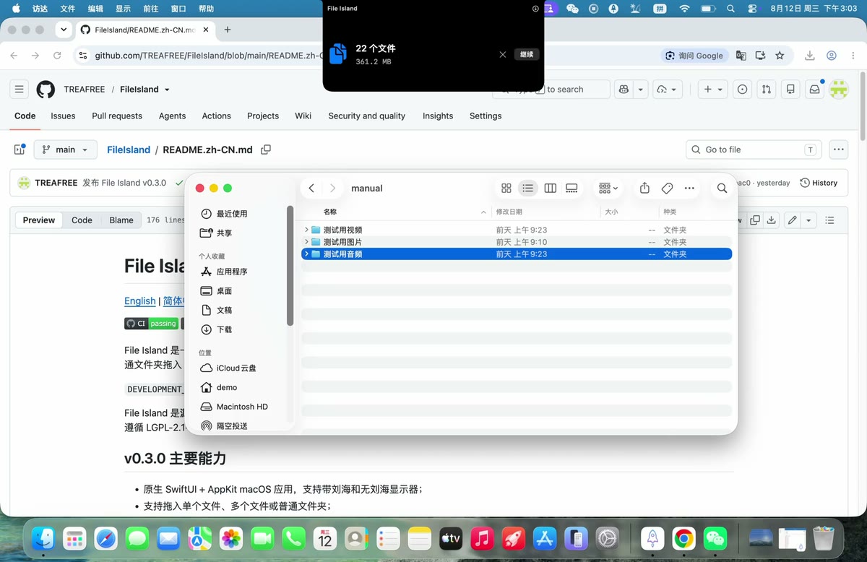The image size is (867, 562).
Task: Switch to the Wiki tab
Action: pos(303,116)
